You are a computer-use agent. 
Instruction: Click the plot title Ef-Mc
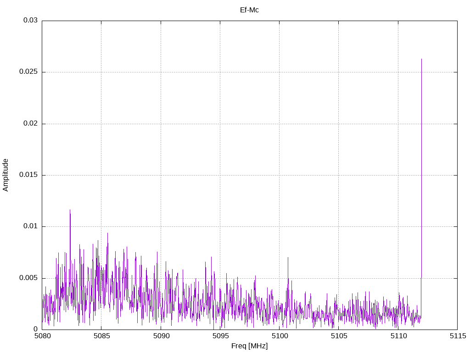[249, 10]
